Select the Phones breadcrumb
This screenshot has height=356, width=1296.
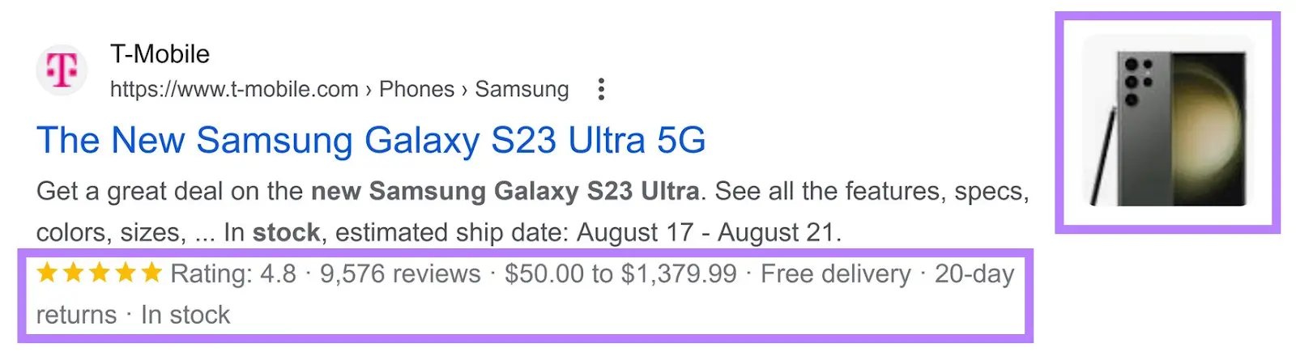tap(416, 89)
